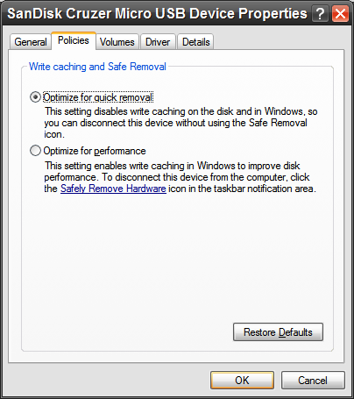Follow the Safely Remove Hardware link
Image resolution: width=354 pixels, height=399 pixels.
(113, 189)
